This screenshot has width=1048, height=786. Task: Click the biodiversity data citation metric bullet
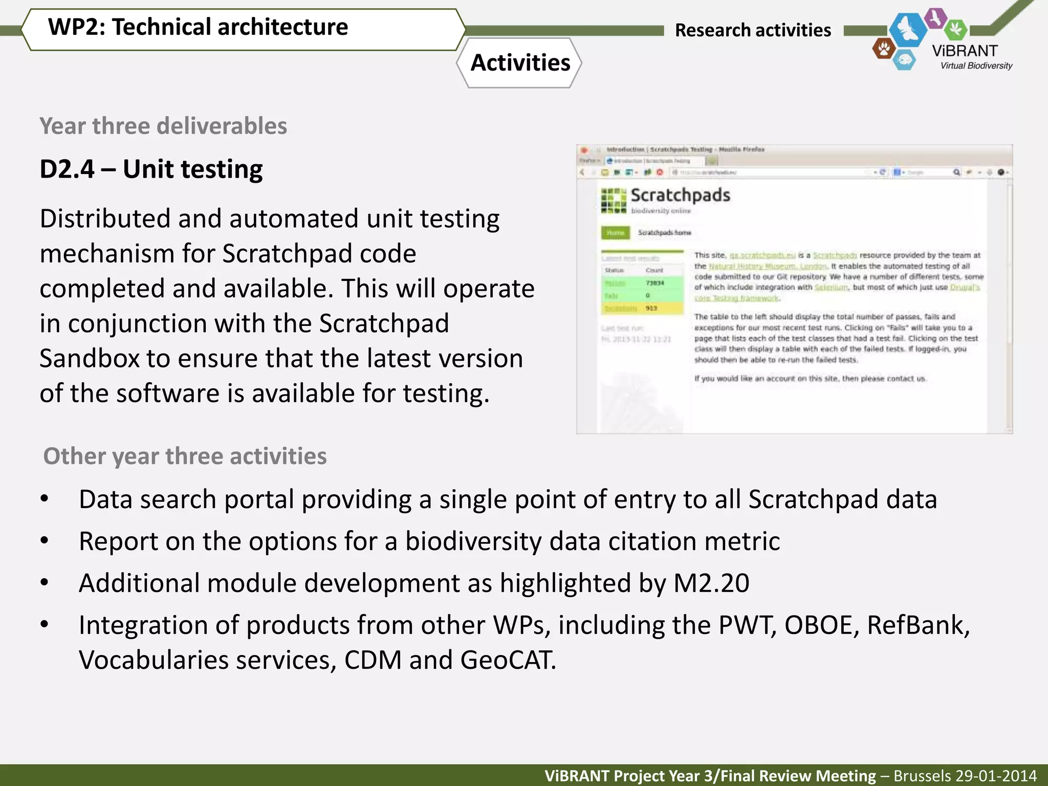[429, 541]
